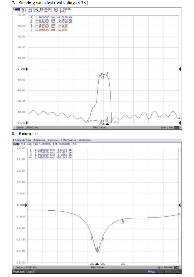Click active marker row 1.5680000 GHz -20.345 dB

[x=50, y=157]
